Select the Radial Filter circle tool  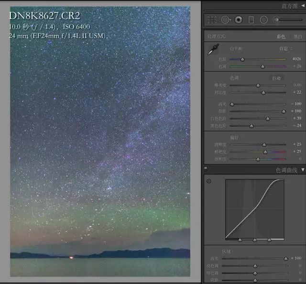263,20
